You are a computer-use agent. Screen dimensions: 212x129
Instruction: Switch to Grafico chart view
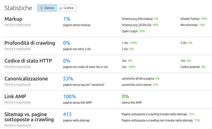tap(66, 8)
